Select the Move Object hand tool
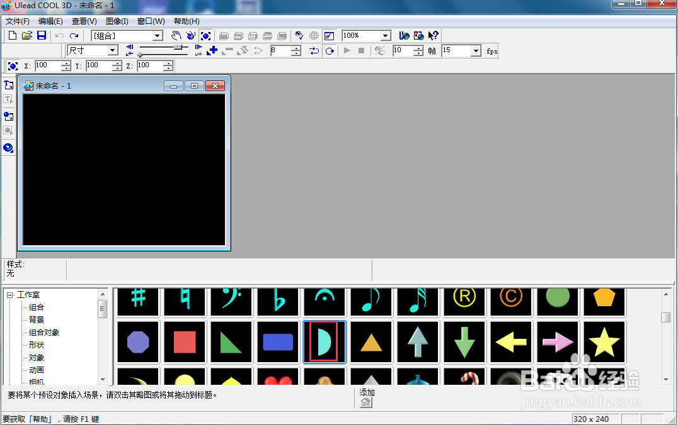678x425 pixels. (x=176, y=36)
